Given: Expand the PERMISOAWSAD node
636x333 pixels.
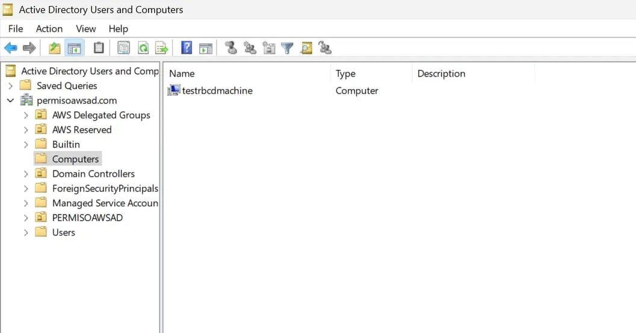Looking at the screenshot, I should click(x=26, y=218).
